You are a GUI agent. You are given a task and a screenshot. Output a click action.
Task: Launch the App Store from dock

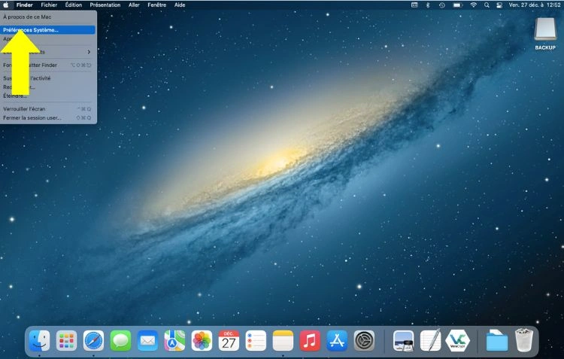pyautogui.click(x=337, y=341)
